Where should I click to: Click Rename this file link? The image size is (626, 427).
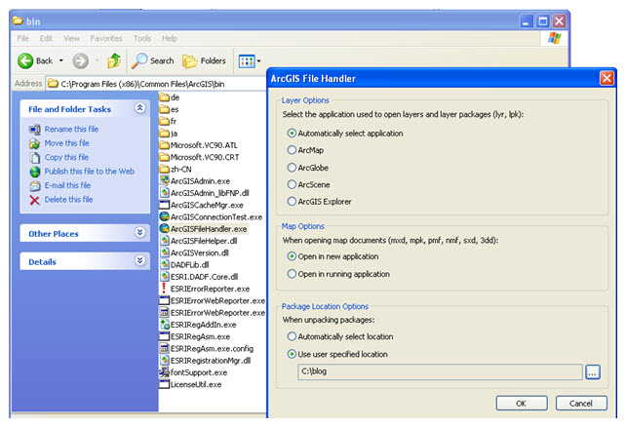click(71, 129)
